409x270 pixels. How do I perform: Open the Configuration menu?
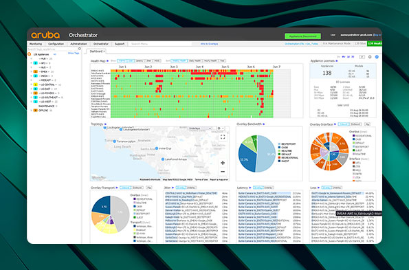point(56,44)
